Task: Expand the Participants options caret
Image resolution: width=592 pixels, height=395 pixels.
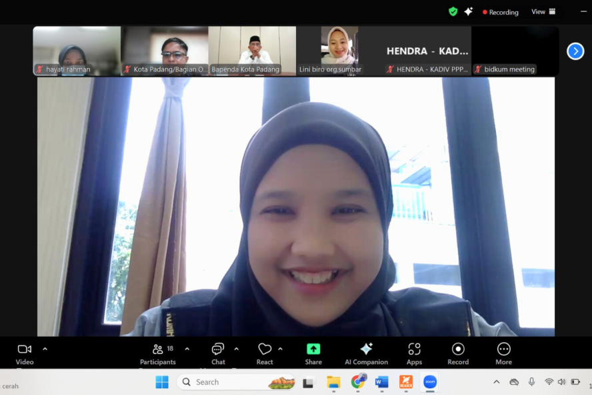Action: pyautogui.click(x=187, y=348)
